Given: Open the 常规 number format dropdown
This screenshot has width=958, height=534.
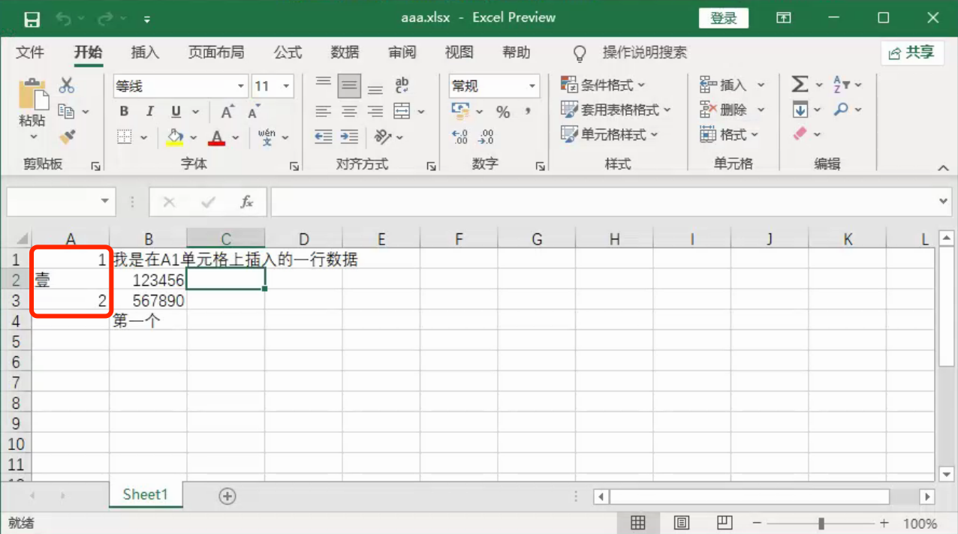Looking at the screenshot, I should click(x=532, y=86).
